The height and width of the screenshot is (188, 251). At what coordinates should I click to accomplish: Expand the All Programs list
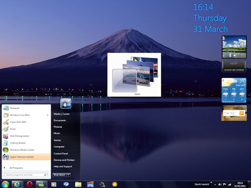[16, 168]
